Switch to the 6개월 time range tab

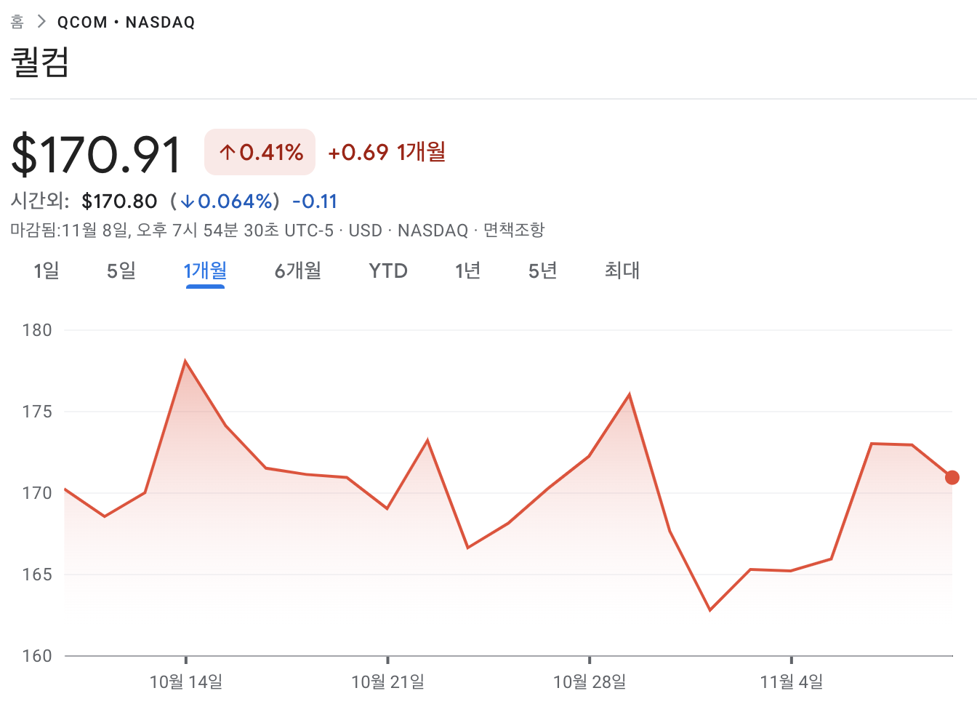297,271
